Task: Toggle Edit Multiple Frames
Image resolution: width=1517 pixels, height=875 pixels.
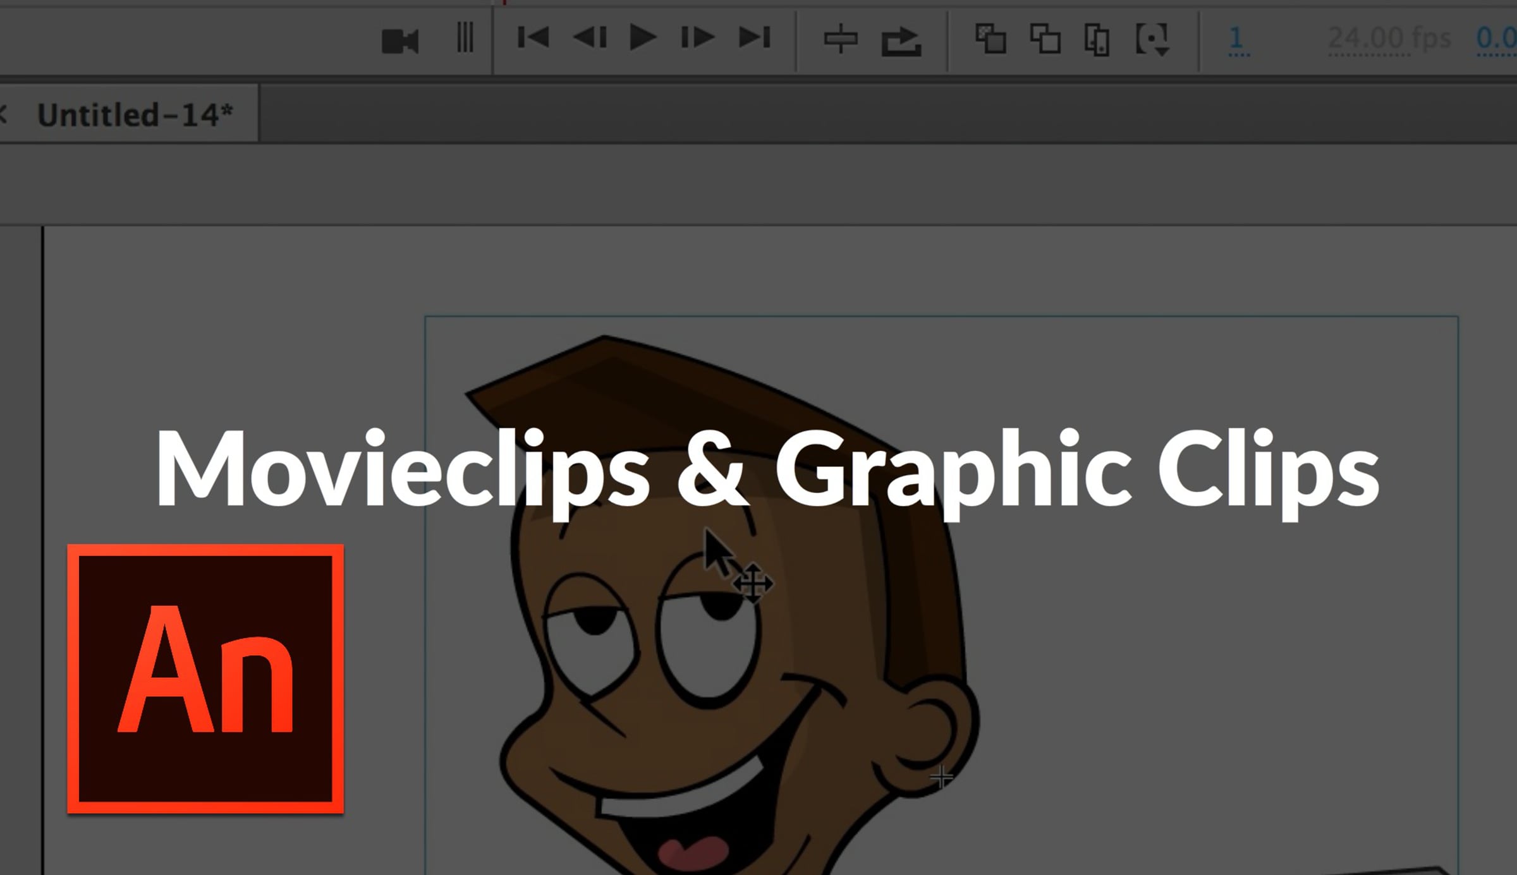Action: (x=1097, y=40)
